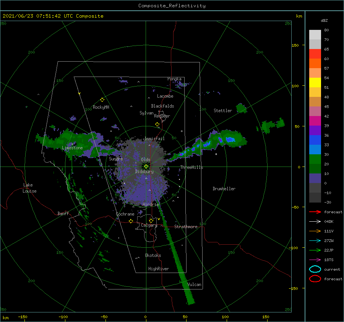Click the Innisfail city label

point(154,139)
